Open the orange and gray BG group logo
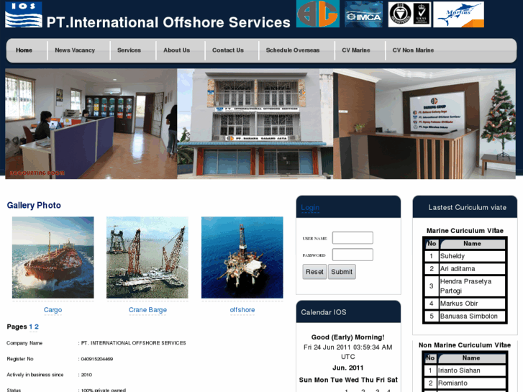 coord(317,14)
